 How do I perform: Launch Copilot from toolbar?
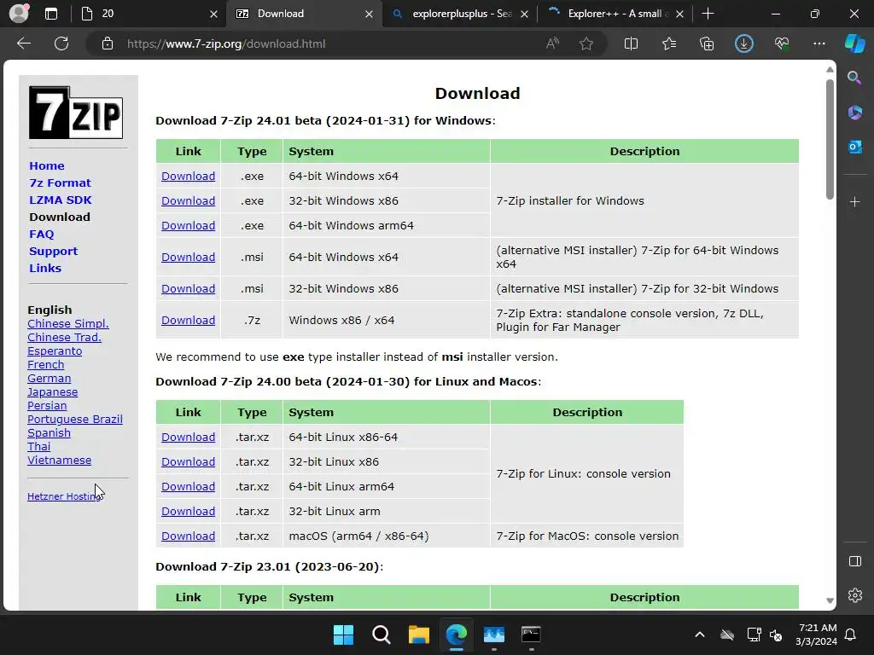[x=854, y=43]
